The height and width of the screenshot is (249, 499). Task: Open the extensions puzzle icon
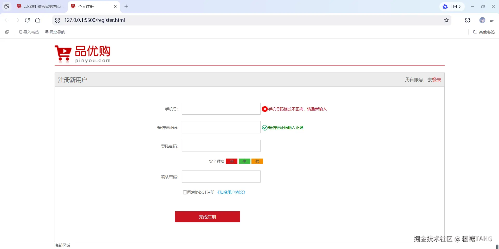tap(468, 20)
